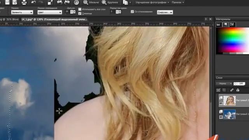Click the Paste clipboard icon
This screenshot has width=249, height=140.
pos(125,2)
